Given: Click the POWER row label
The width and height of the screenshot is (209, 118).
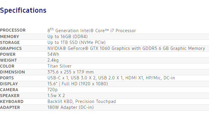Looking at the screenshot, I should pos(8,54).
